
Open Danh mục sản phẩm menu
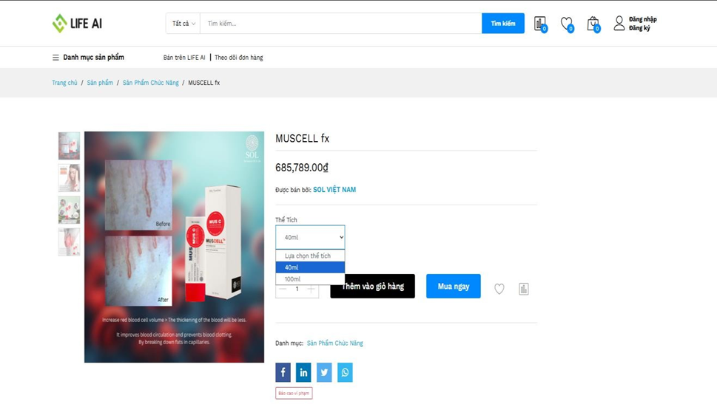[88, 57]
